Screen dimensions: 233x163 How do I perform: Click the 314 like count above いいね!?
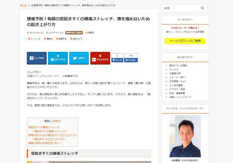tap(131, 56)
